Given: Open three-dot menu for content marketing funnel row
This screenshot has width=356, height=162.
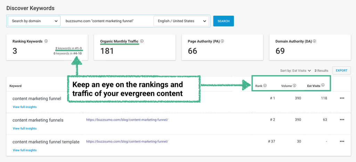Looking at the screenshot, I should click(x=342, y=98).
